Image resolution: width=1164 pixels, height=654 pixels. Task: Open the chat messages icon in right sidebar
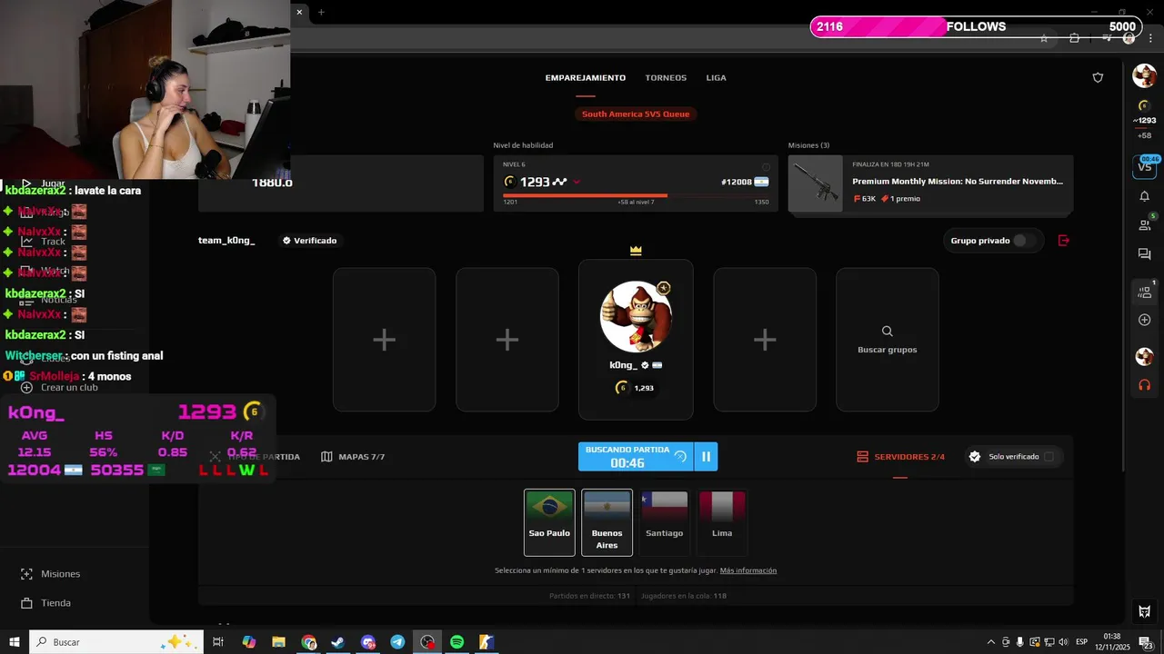(x=1144, y=254)
